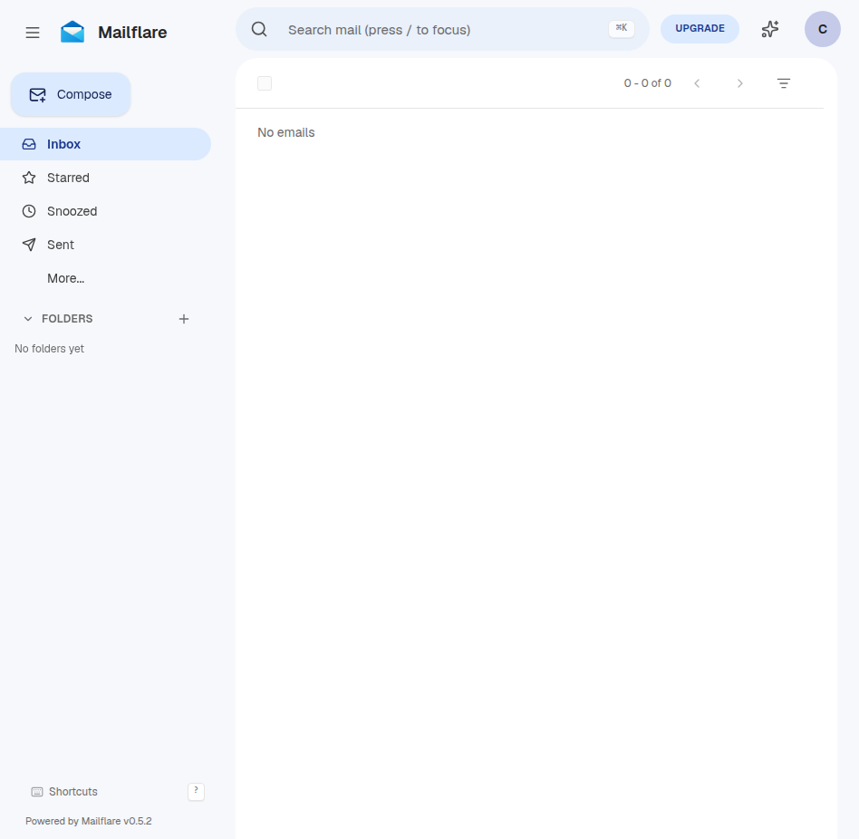Open the AI sparkle assistant
The image size is (859, 839).
click(770, 29)
